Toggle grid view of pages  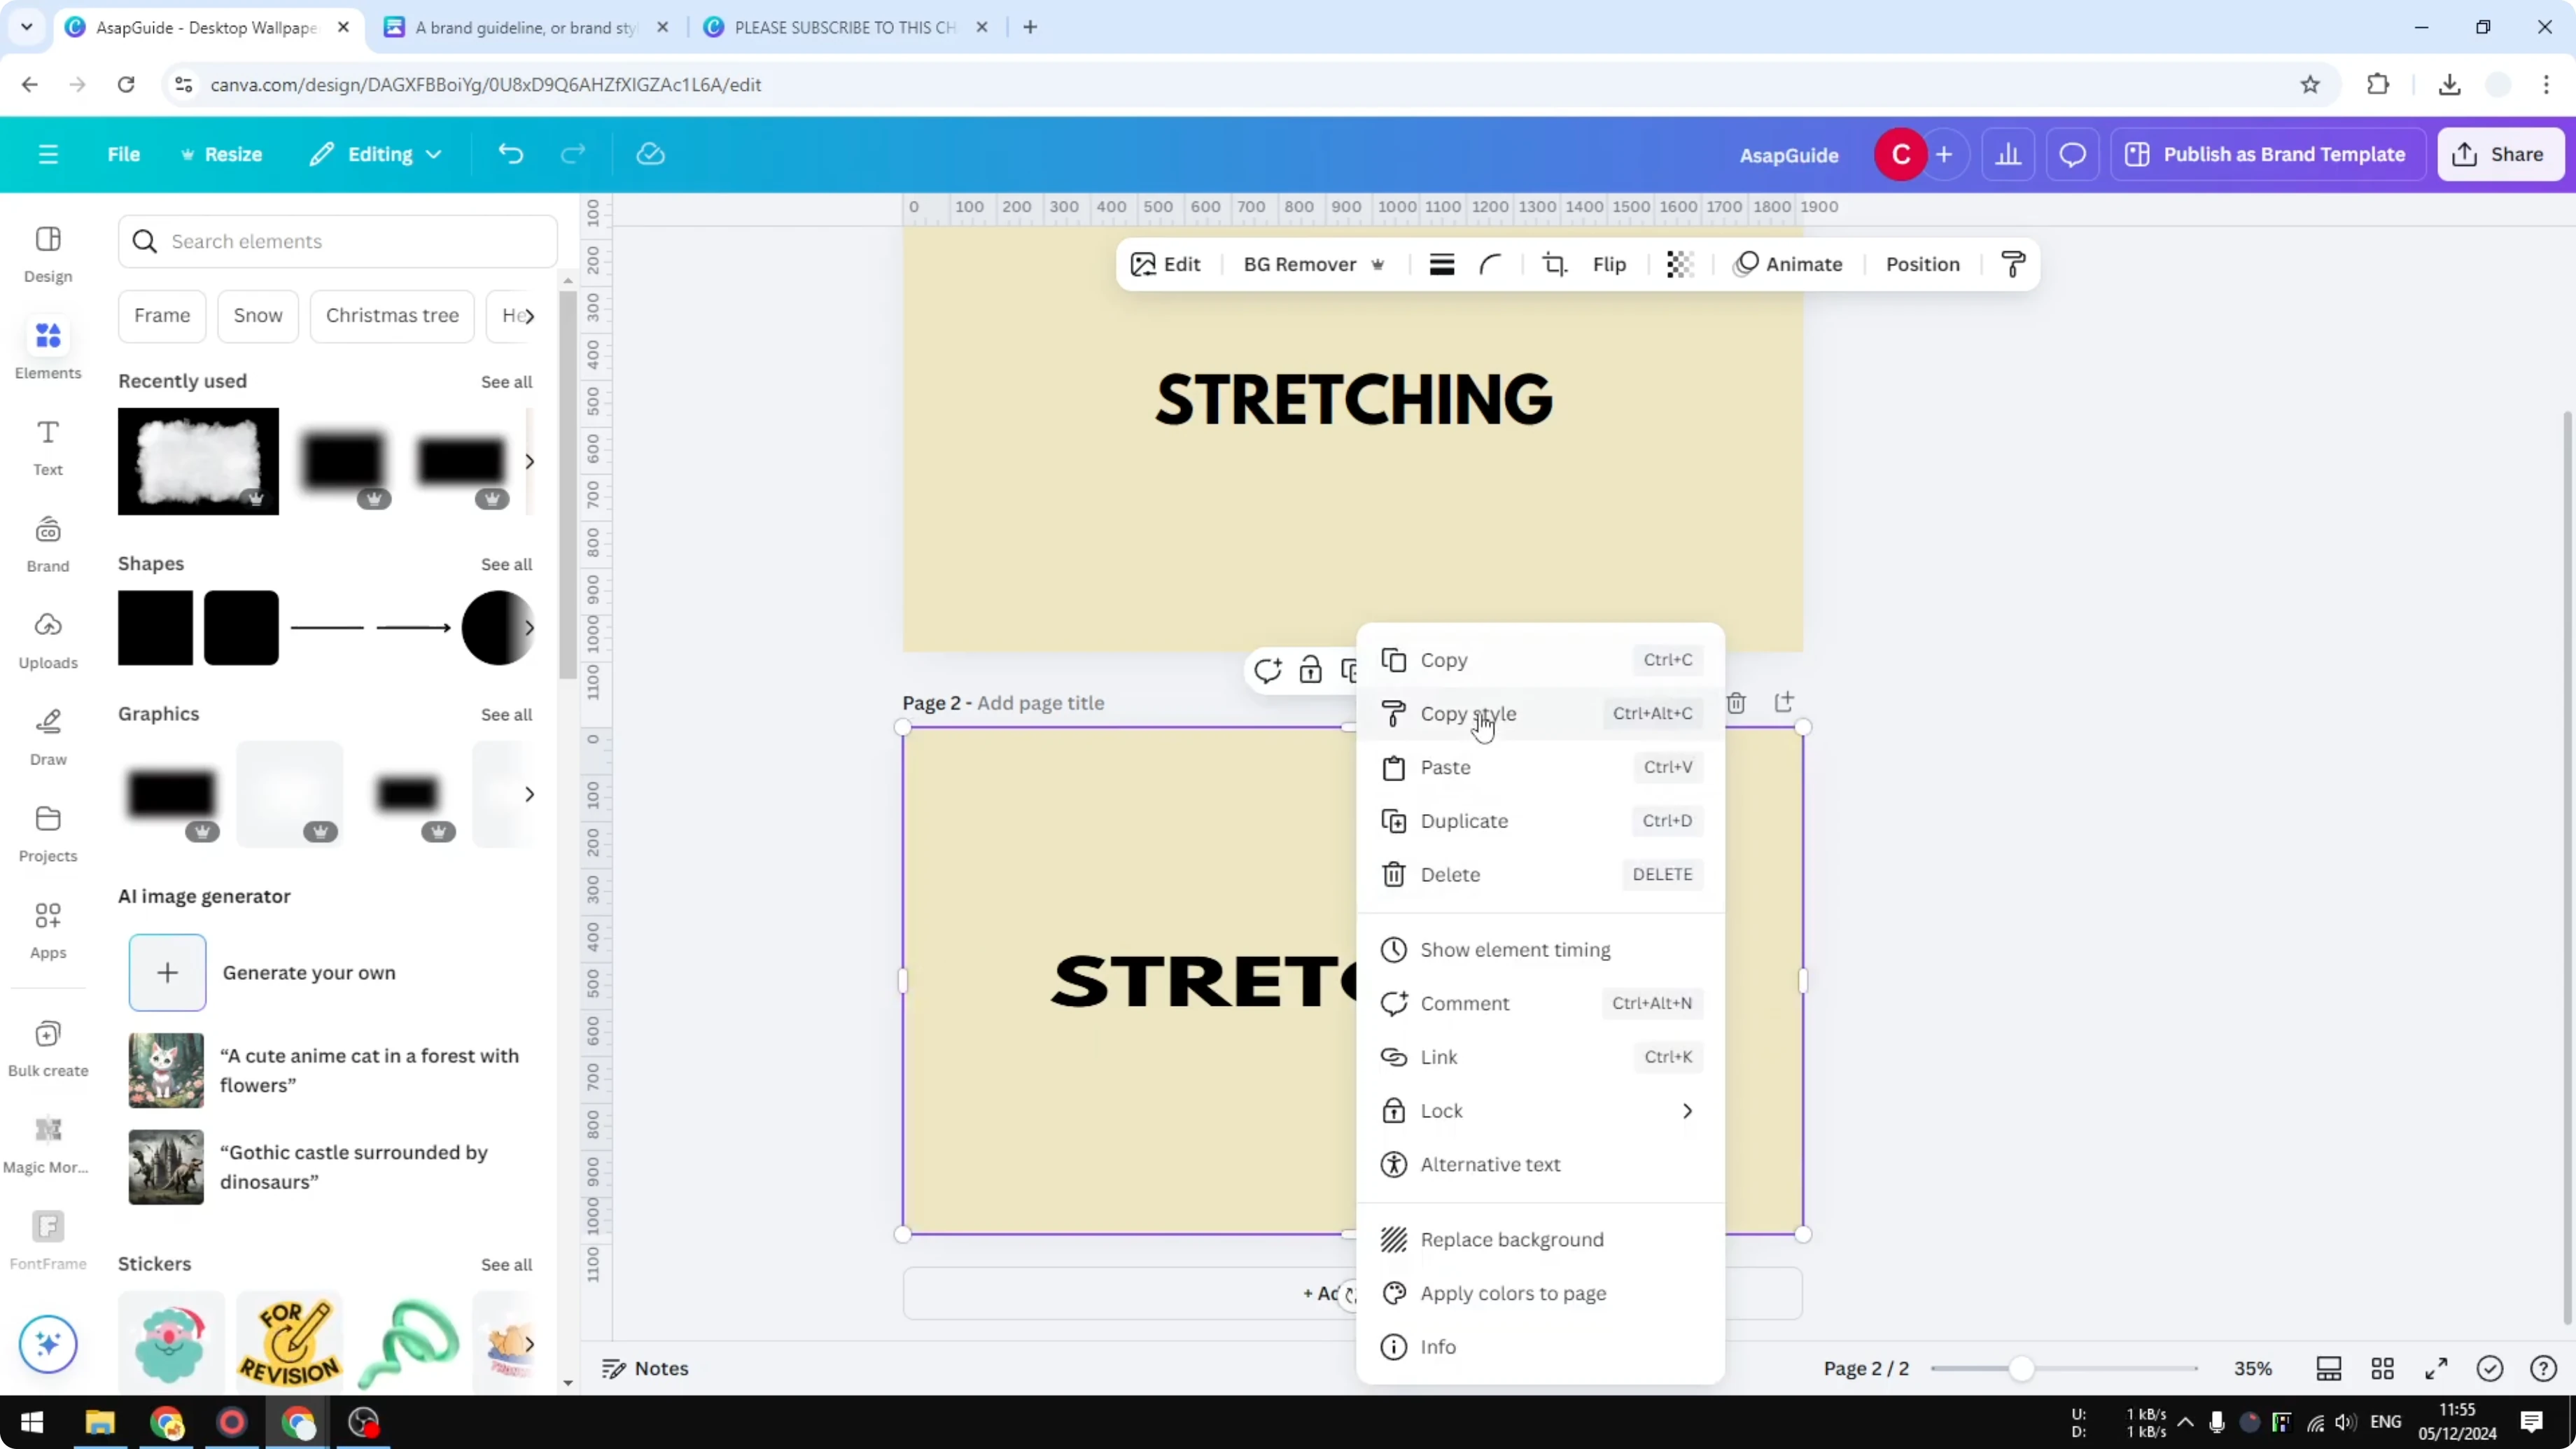[x=2383, y=1368]
